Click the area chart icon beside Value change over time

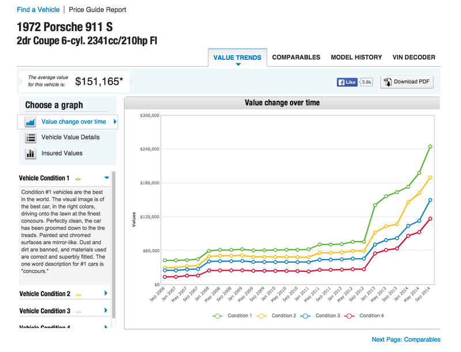tap(31, 122)
